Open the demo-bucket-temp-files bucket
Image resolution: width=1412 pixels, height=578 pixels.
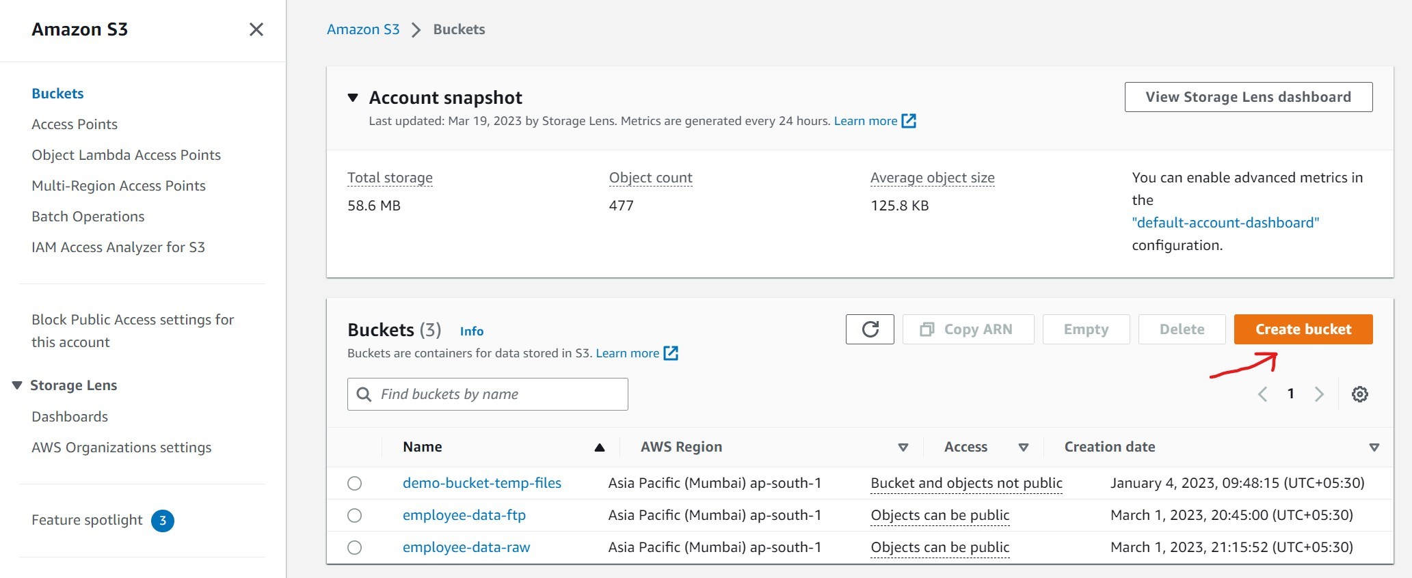click(x=482, y=483)
